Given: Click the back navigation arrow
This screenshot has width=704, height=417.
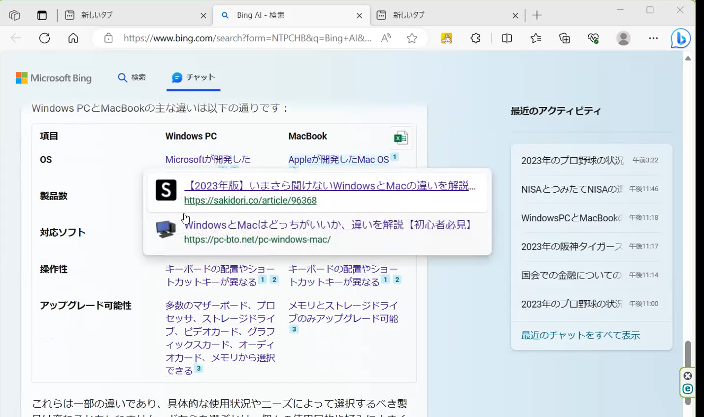Looking at the screenshot, I should point(16,38).
